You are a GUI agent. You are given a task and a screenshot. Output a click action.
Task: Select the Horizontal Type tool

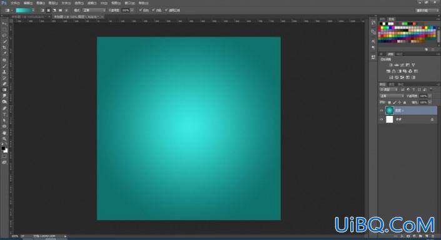(4, 114)
